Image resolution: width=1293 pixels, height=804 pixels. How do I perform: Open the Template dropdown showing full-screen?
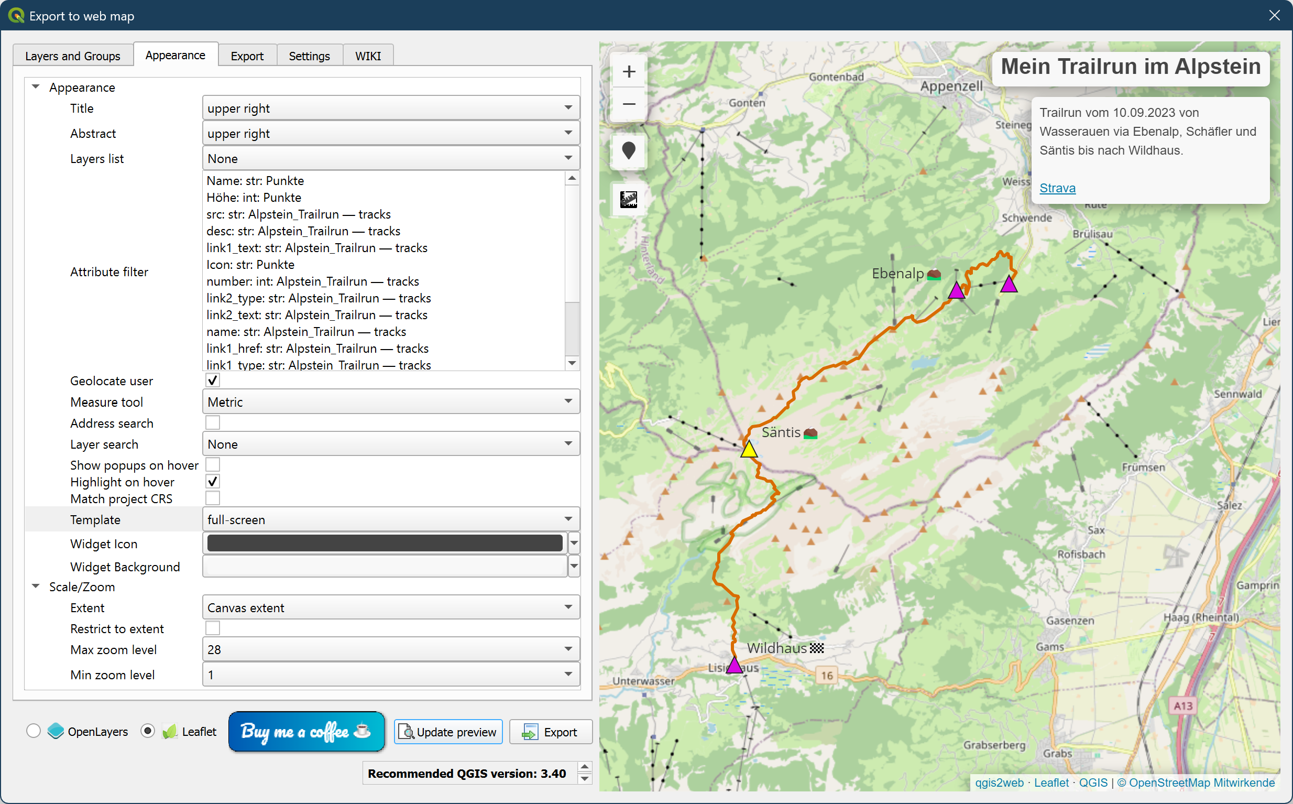pyautogui.click(x=391, y=519)
